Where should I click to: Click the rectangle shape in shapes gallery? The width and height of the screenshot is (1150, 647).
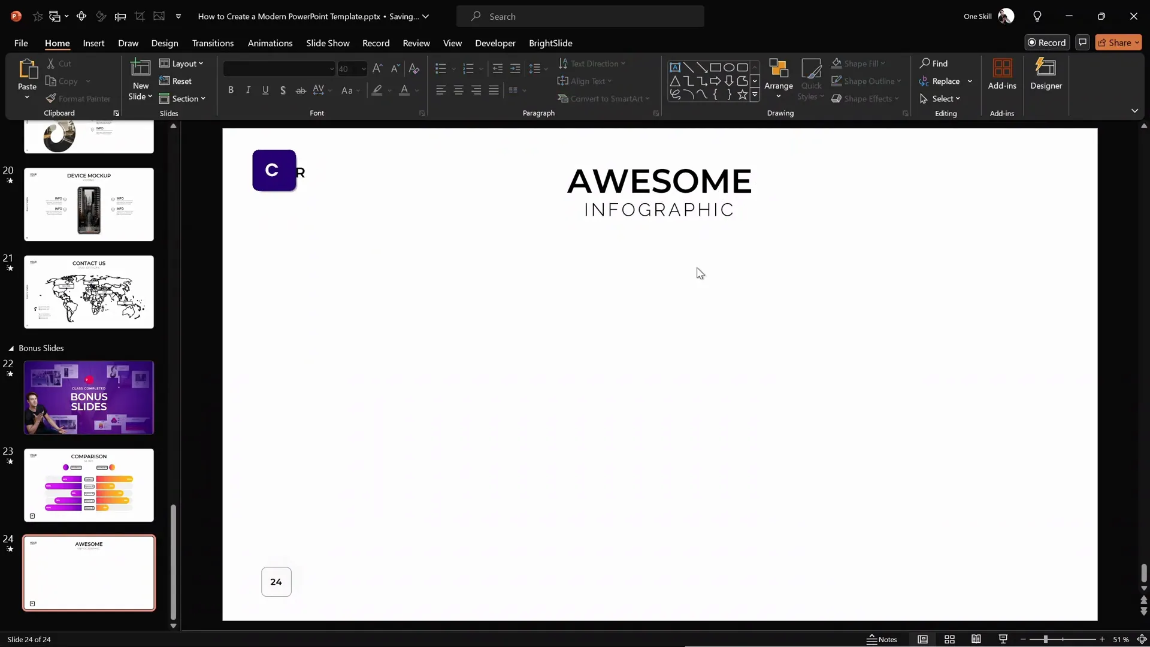[715, 67]
